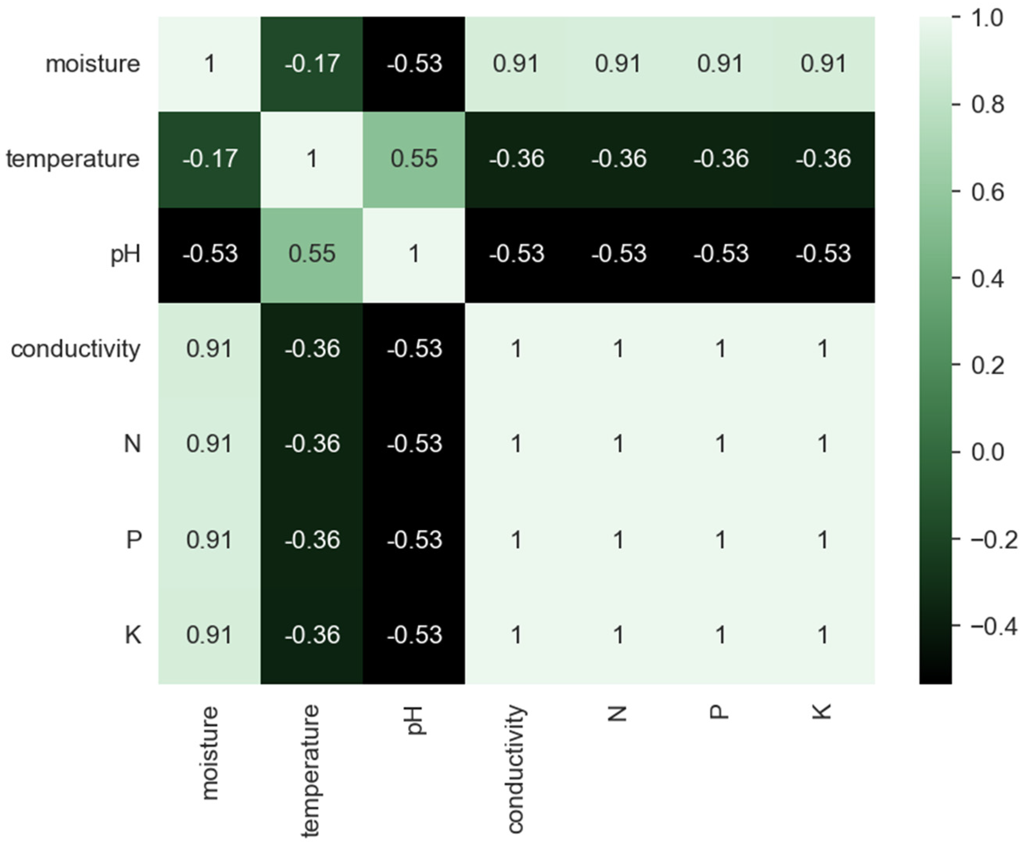Click the temperature row, conductivity column -0.36 cell
The height and width of the screenshot is (849, 1026).
point(516,159)
